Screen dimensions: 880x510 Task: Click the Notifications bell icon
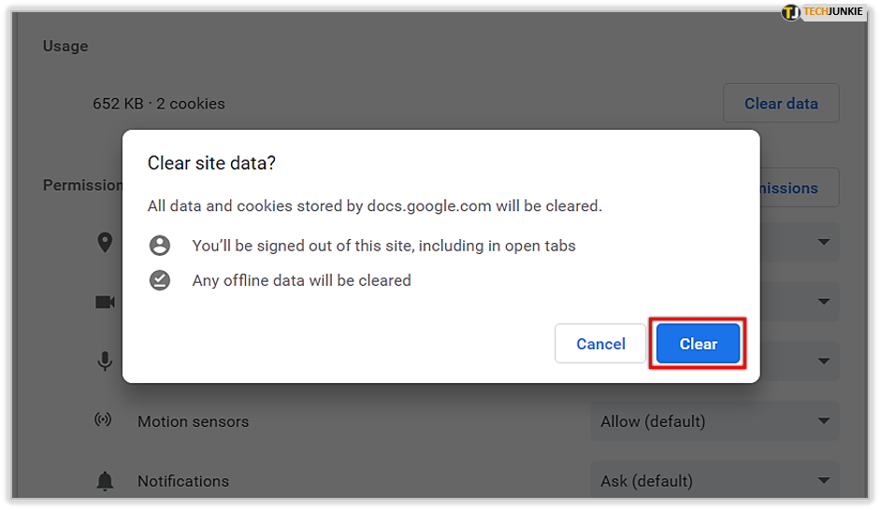(105, 481)
